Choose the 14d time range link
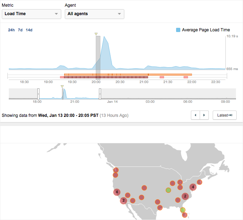Image resolution: width=243 pixels, height=220 pixels. pyautogui.click(x=29, y=30)
